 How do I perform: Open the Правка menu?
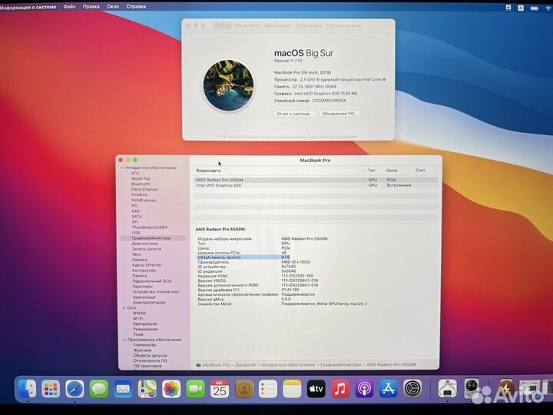91,7
